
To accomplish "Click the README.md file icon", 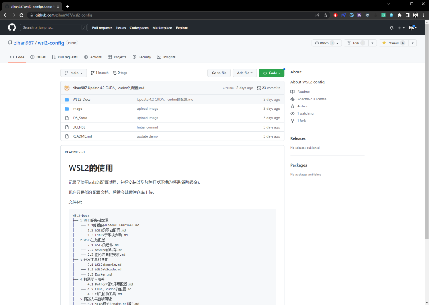I will coord(67,136).
